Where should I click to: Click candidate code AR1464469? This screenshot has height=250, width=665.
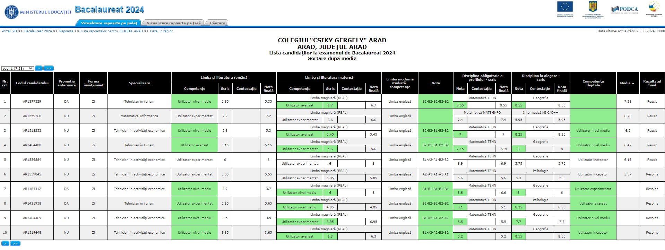[x=32, y=218]
